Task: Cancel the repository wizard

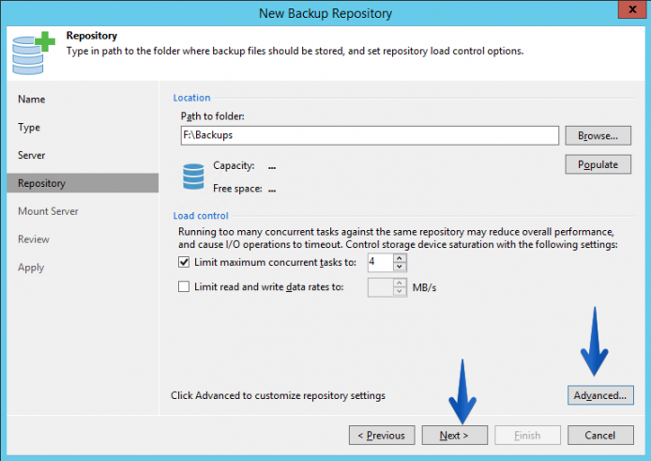Action: click(x=600, y=435)
